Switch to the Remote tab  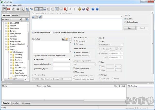tap(15, 15)
